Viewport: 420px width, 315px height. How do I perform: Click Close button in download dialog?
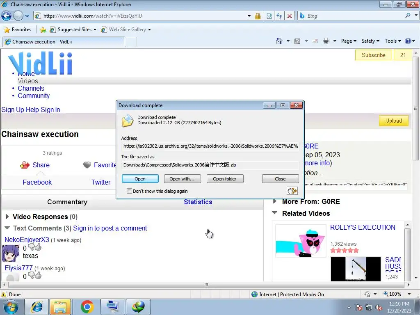(280, 179)
